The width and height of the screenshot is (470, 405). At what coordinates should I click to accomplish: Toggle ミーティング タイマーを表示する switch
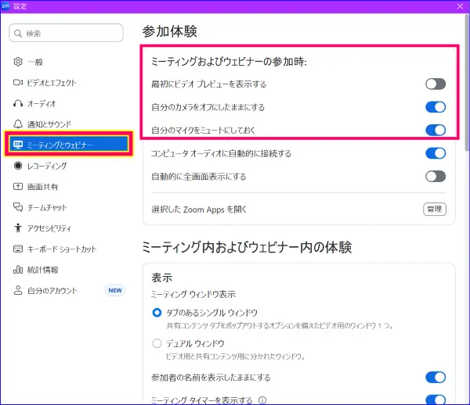pyautogui.click(x=436, y=400)
